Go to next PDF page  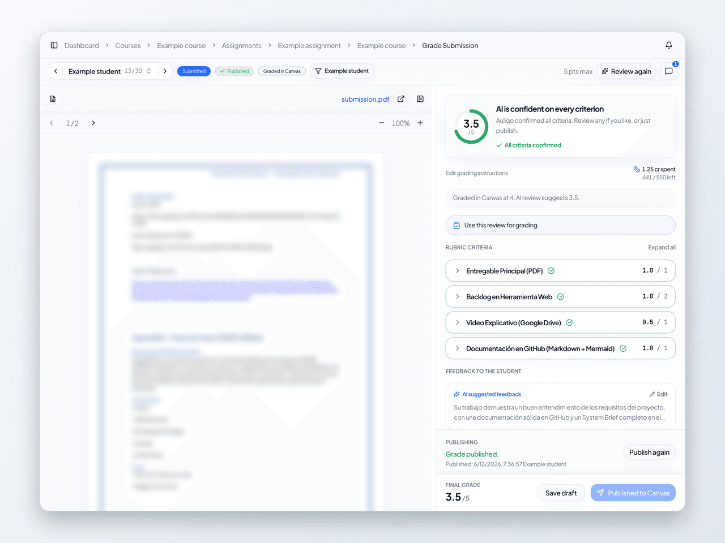(93, 123)
